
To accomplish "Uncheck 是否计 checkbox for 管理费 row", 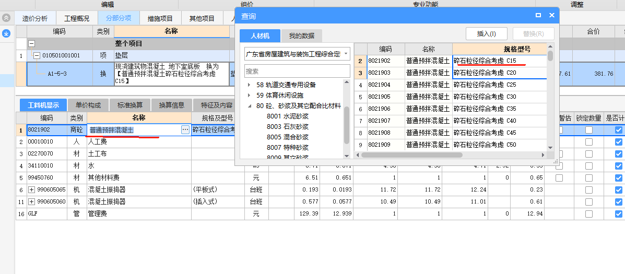I will click(x=619, y=214).
